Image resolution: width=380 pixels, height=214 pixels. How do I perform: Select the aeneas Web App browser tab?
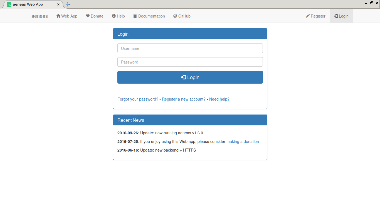pyautogui.click(x=31, y=4)
